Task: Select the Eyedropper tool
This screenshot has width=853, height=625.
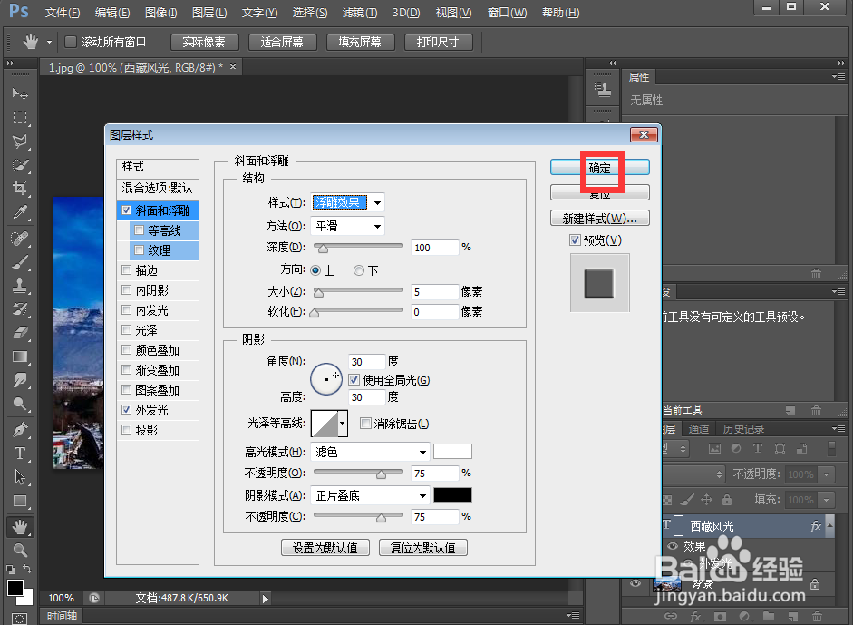Action: (x=20, y=211)
